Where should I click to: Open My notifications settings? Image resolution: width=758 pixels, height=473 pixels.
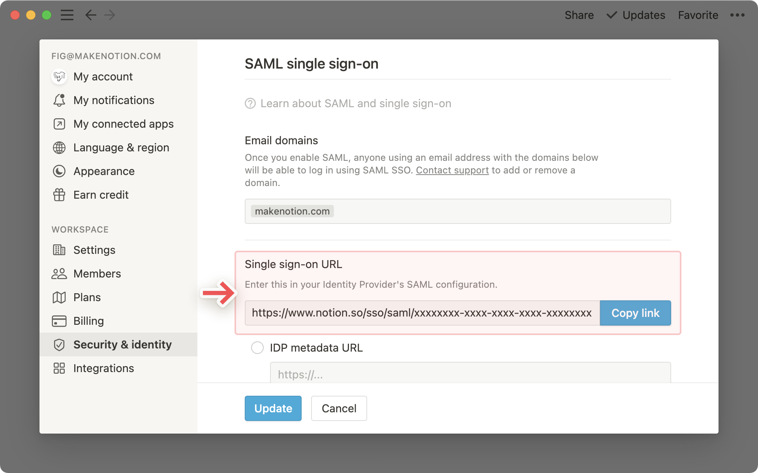[x=118, y=100]
